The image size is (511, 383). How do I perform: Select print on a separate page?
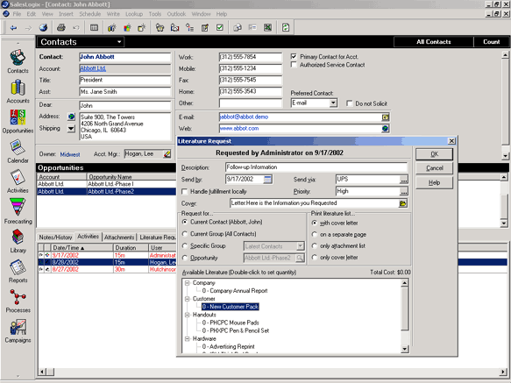[x=315, y=234]
